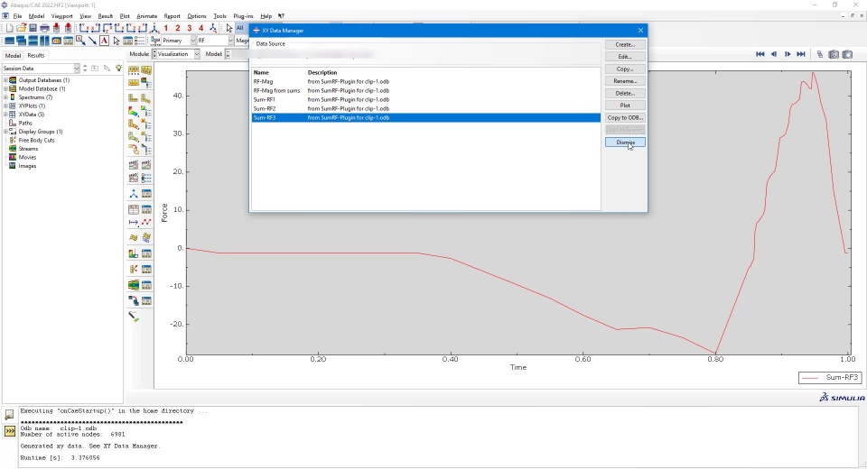The image size is (867, 469).
Task: Switch to the Model tab
Action: pos(13,55)
